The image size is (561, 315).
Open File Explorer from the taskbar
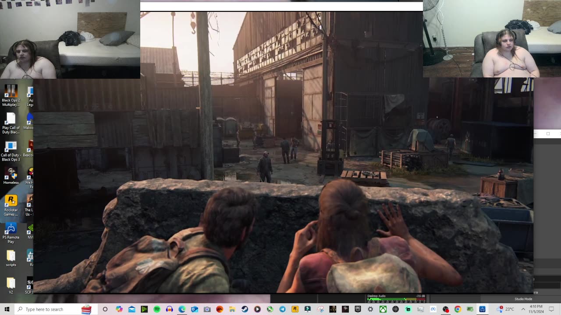click(x=232, y=309)
